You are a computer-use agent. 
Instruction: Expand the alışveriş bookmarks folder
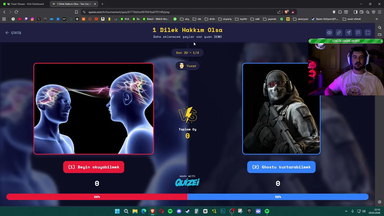coord(225,19)
